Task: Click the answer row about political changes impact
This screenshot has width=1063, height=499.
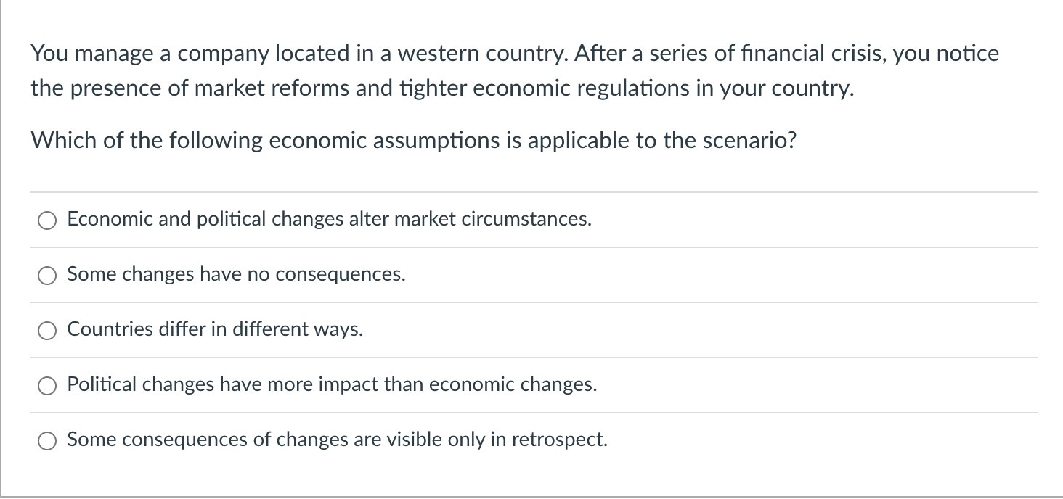Action: click(x=333, y=385)
